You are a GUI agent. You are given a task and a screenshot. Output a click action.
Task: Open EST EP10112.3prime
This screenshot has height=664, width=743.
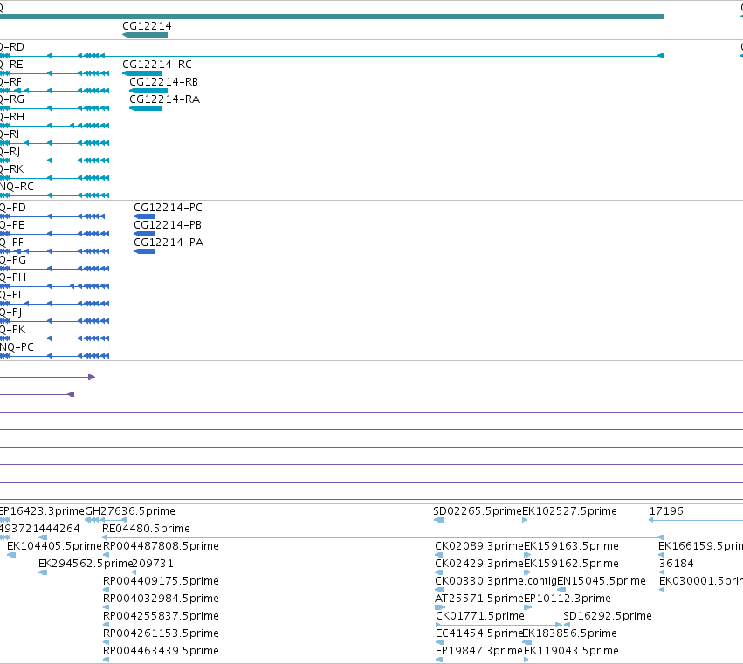[568, 599]
